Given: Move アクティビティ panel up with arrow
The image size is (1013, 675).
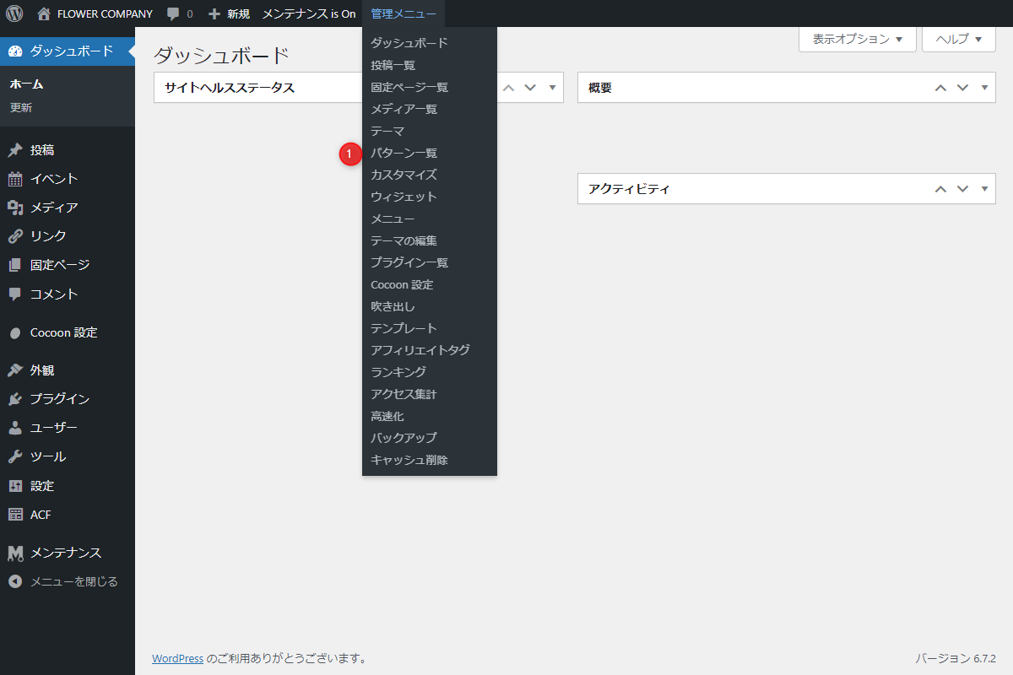Looking at the screenshot, I should 940,189.
